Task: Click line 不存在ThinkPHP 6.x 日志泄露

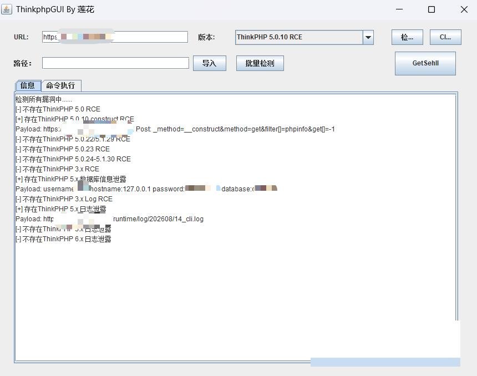Action: 63,239
